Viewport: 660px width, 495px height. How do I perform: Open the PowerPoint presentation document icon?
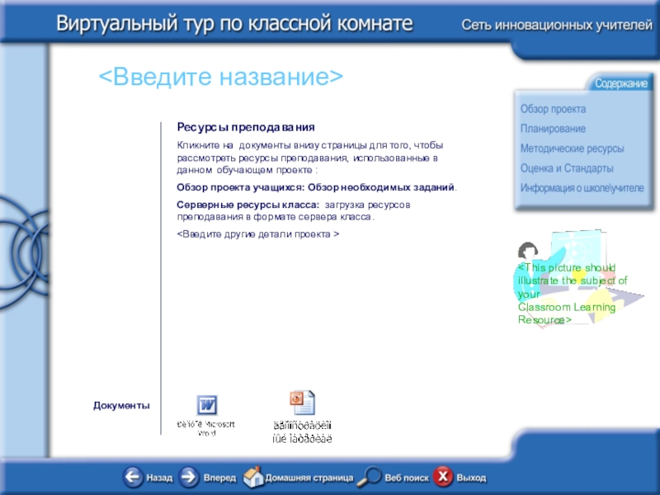301,403
